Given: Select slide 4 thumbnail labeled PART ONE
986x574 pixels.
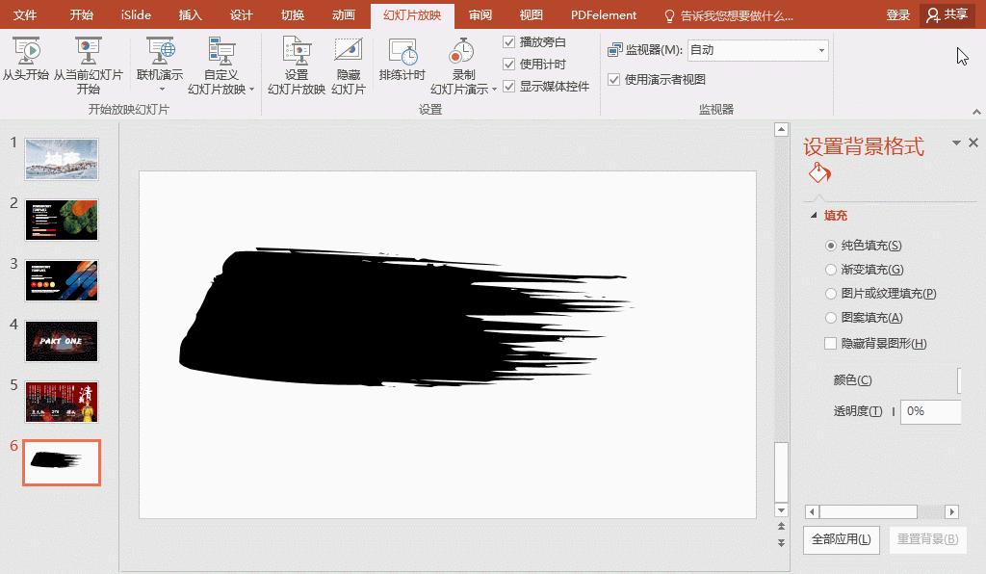Looking at the screenshot, I should tap(61, 342).
